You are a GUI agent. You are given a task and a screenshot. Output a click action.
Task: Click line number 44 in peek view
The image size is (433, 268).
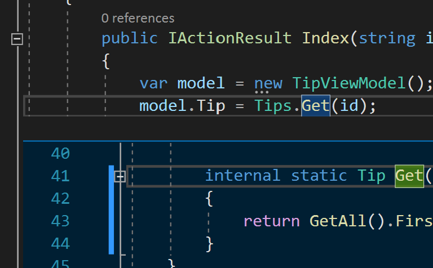tap(60, 244)
